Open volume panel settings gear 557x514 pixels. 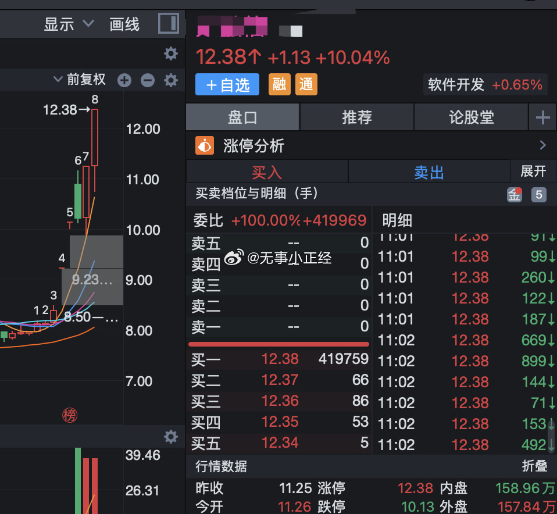[x=171, y=437]
